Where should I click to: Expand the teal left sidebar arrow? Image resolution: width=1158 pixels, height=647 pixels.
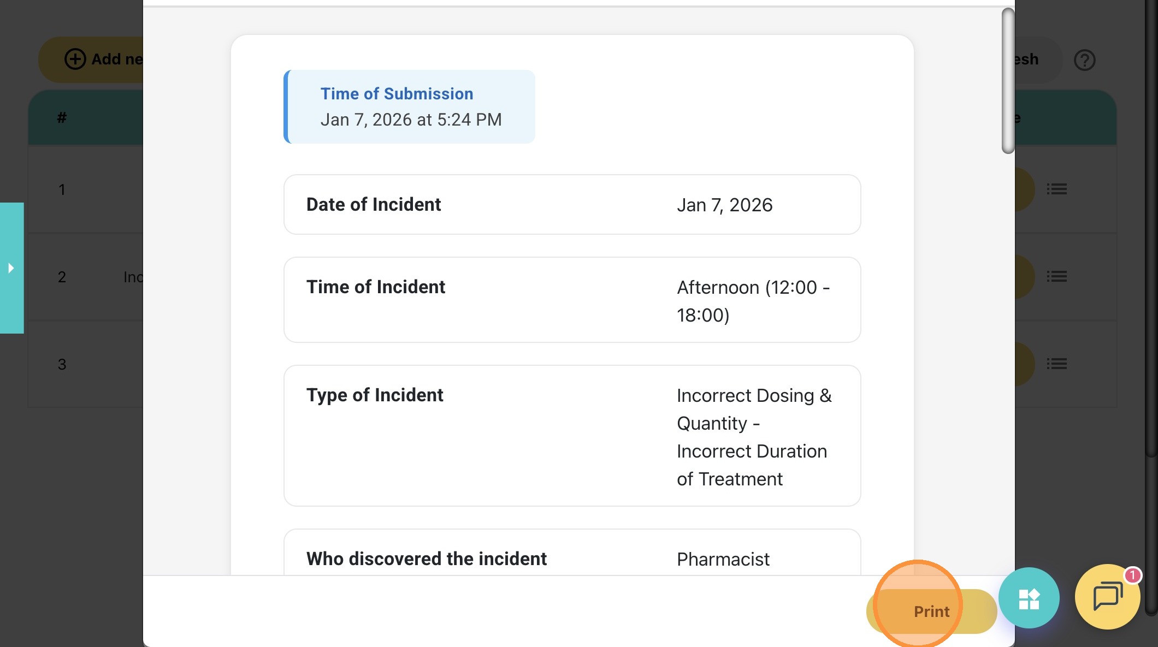coord(11,268)
